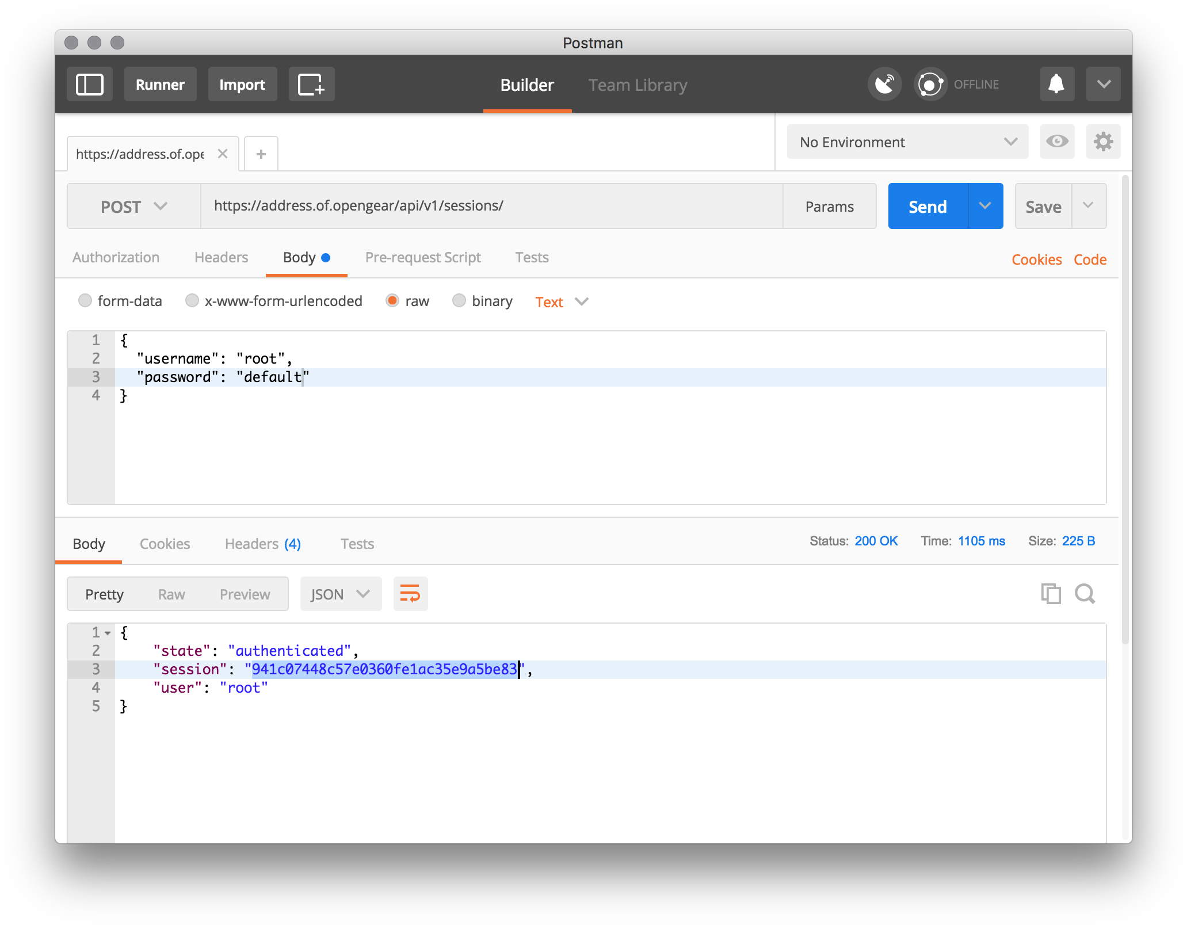Open the Pre-request Script tab
Viewport: 1187px width, 928px height.
[x=423, y=257]
